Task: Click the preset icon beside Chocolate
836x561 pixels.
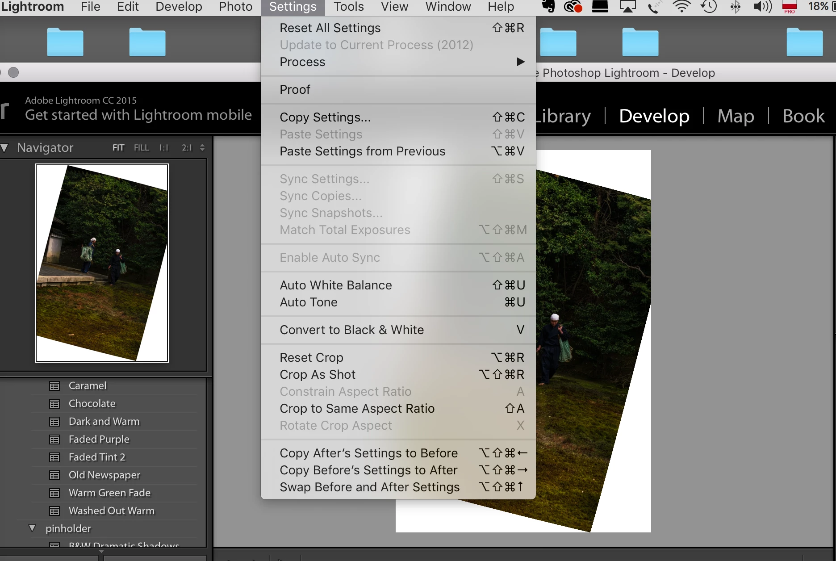Action: (54, 404)
